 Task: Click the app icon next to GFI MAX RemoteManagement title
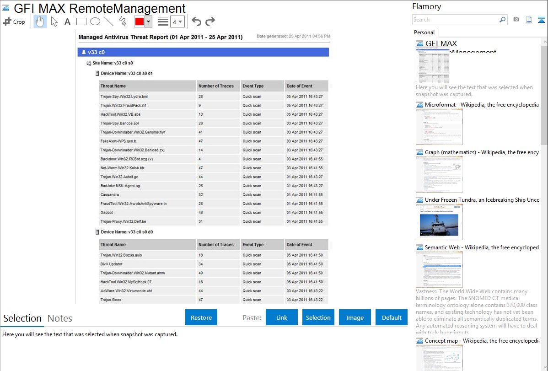click(x=5, y=8)
